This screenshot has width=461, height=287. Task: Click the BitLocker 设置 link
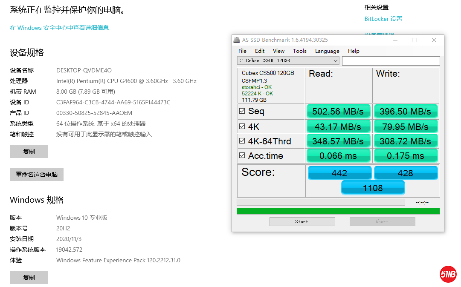[383, 19]
